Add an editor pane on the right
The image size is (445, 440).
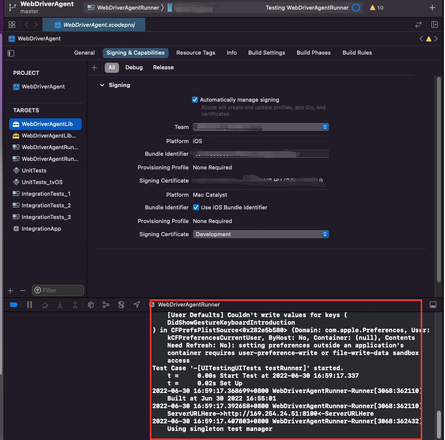(434, 25)
